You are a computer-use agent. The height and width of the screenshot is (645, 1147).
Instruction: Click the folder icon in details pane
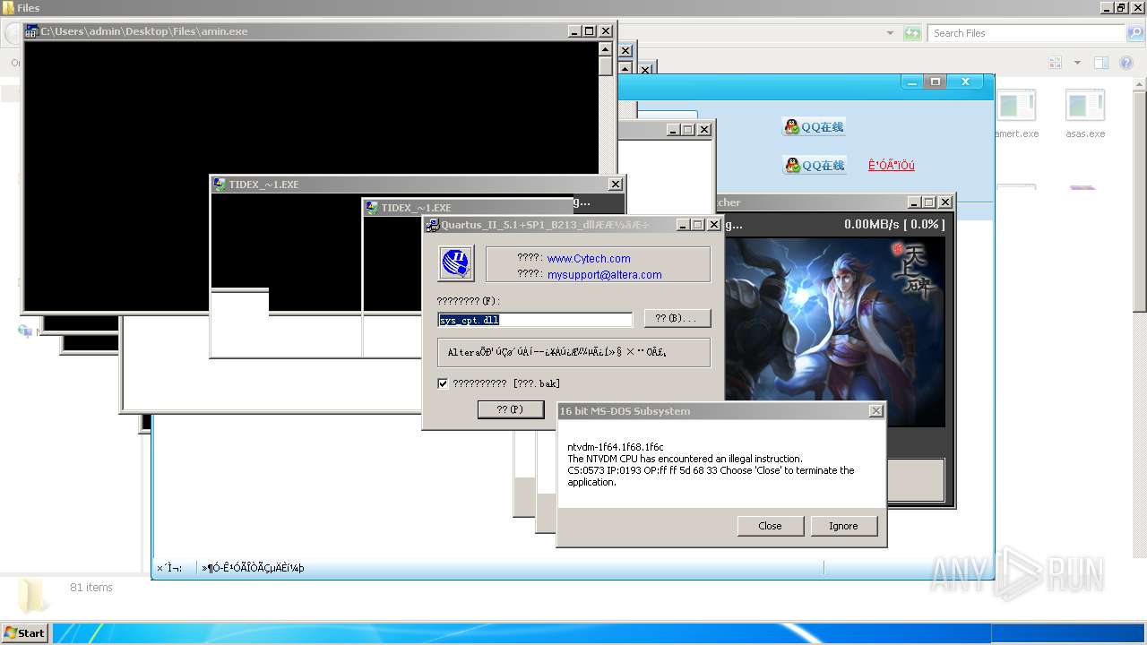[32, 595]
